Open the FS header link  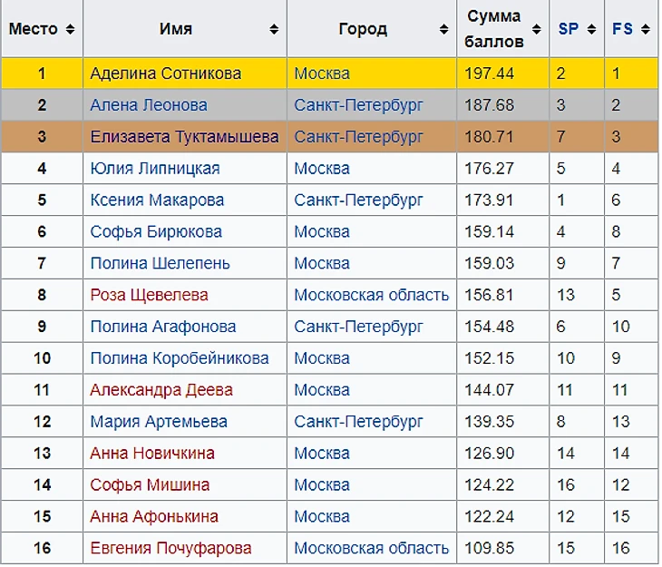tap(622, 29)
